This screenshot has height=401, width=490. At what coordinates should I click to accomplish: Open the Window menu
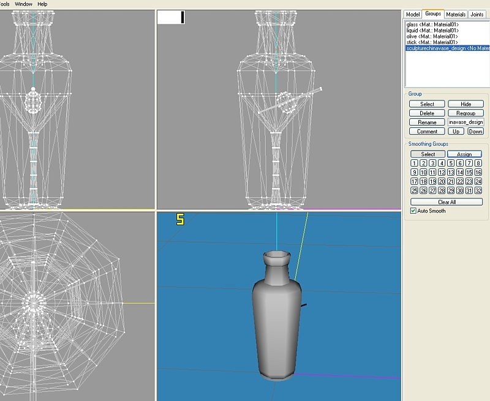click(24, 4)
